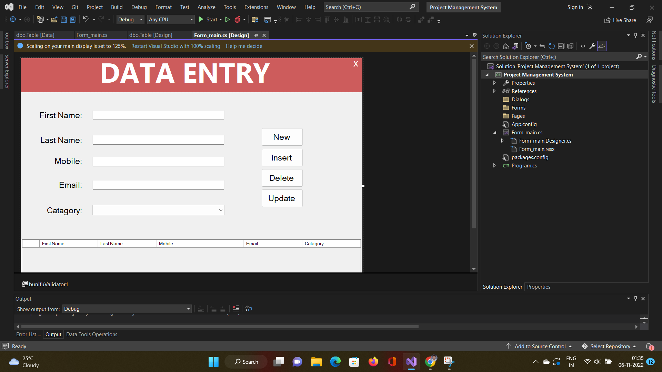The image size is (662, 372).
Task: Click View Code icon in Solution Explorer
Action: (x=583, y=46)
